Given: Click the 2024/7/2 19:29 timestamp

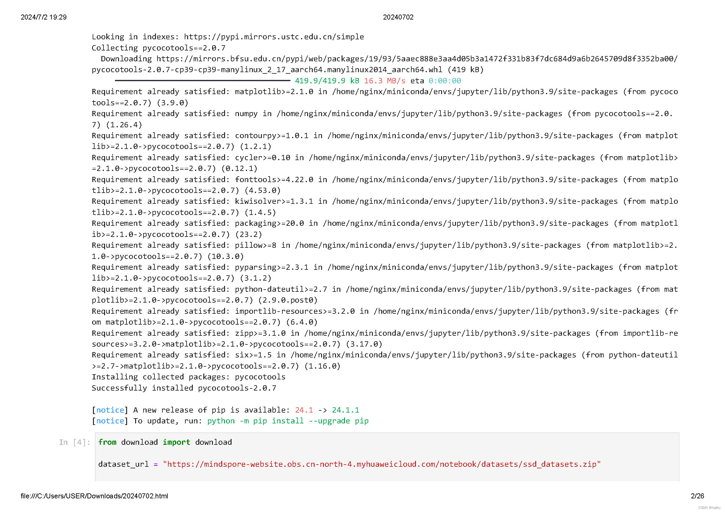Looking at the screenshot, I should pos(44,17).
